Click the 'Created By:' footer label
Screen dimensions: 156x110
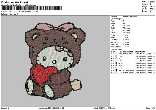(x=5, y=108)
